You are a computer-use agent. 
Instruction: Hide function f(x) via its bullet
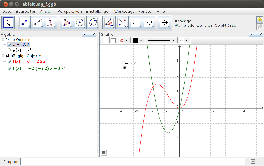point(9,61)
